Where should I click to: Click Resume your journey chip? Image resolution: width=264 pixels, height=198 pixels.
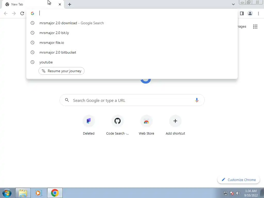(x=61, y=71)
